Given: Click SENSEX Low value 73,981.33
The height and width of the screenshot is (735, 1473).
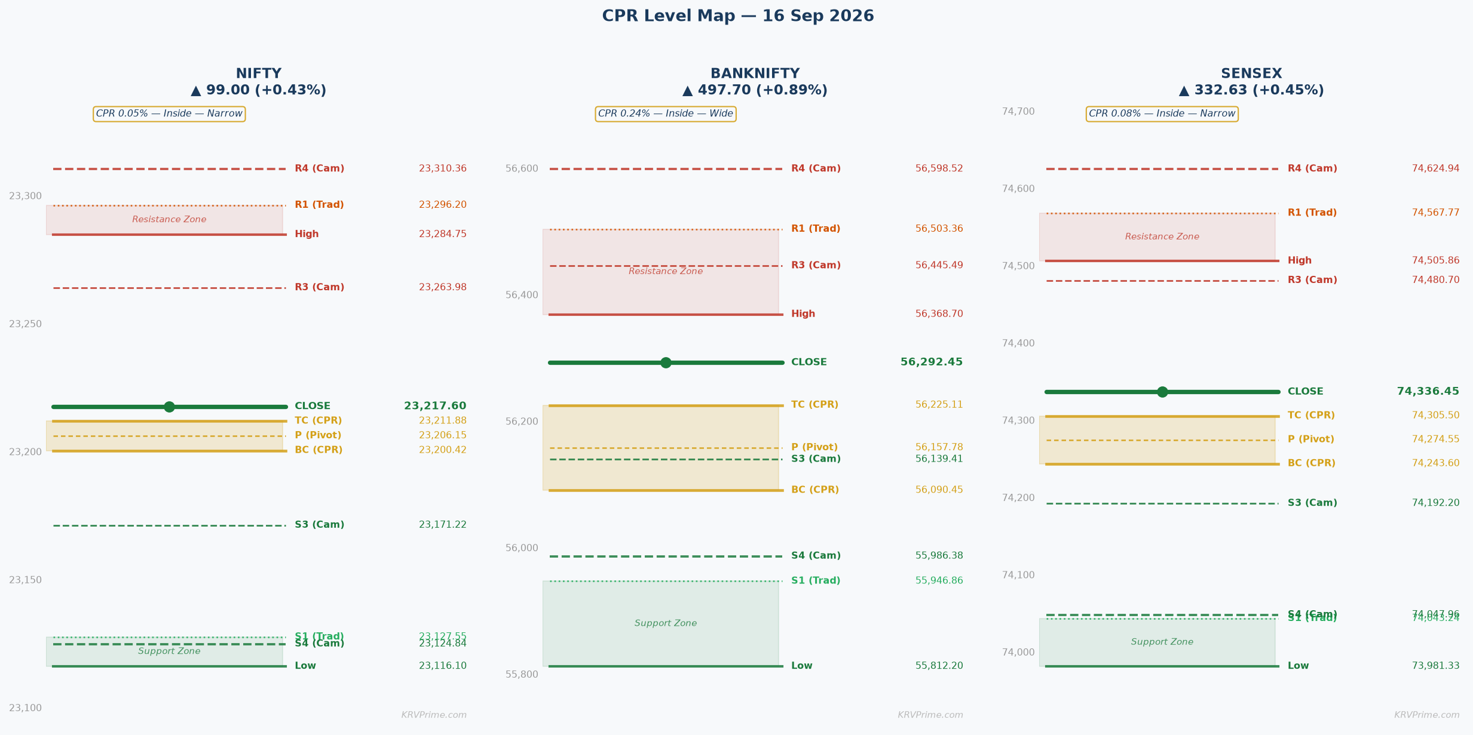Looking at the screenshot, I should tap(1435, 666).
